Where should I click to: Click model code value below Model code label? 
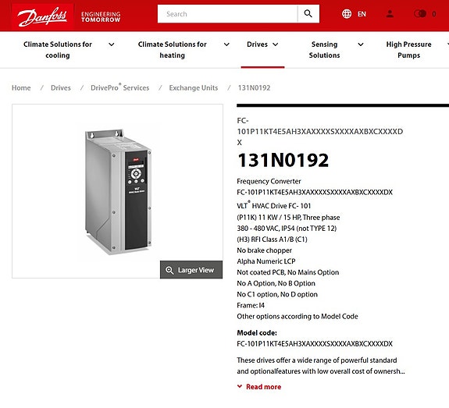[x=315, y=343]
